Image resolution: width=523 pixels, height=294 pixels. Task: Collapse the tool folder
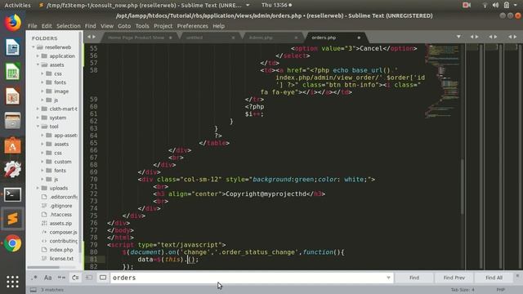[x=38, y=127]
